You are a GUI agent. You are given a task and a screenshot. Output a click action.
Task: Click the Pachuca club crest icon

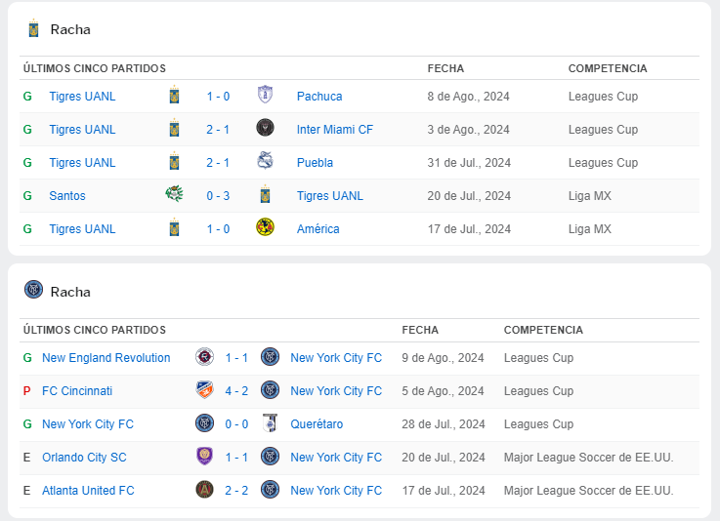click(x=264, y=96)
